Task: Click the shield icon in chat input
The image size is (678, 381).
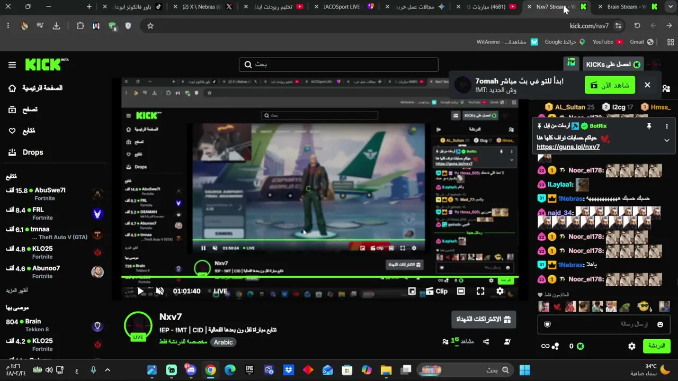Action: [x=548, y=324]
